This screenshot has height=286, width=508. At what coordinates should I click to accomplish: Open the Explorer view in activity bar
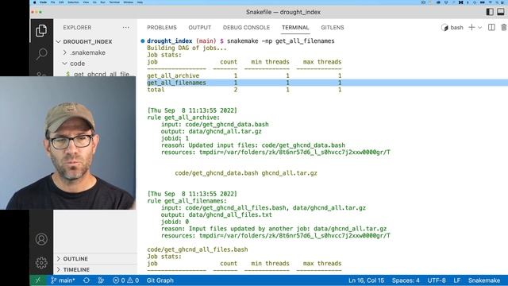(41, 31)
